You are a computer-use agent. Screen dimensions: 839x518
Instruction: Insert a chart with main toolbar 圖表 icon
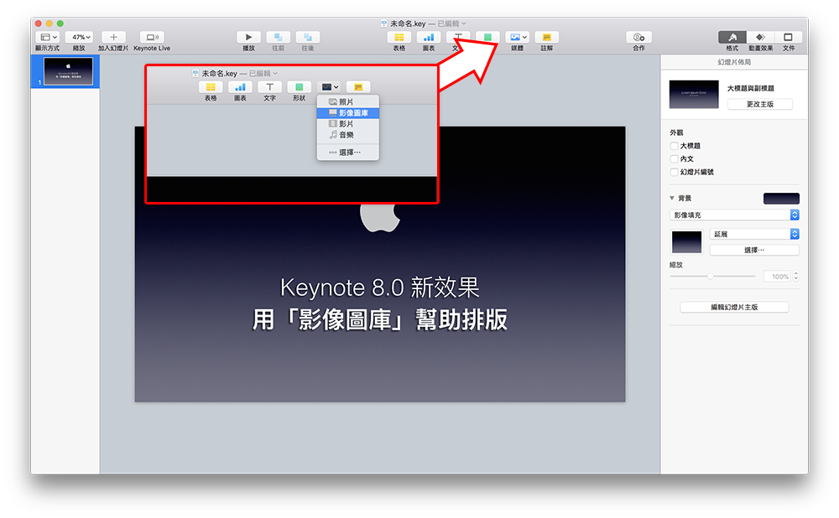tap(429, 37)
